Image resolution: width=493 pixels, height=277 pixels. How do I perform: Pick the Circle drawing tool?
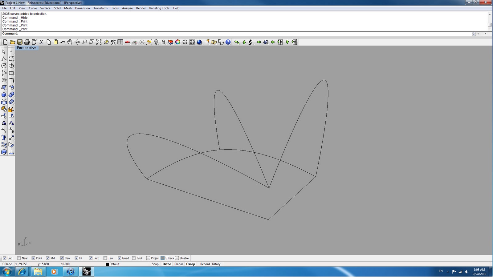click(x=4, y=66)
